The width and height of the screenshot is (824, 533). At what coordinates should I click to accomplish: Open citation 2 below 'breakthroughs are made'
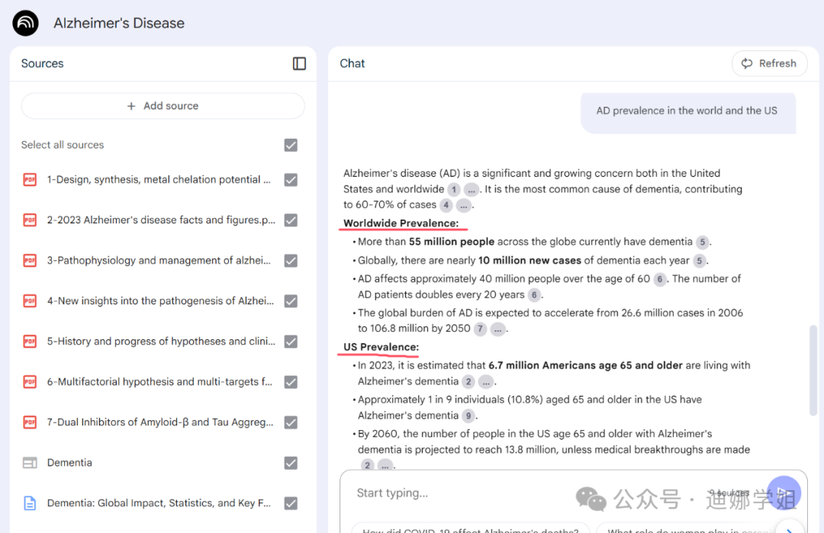[x=367, y=465]
